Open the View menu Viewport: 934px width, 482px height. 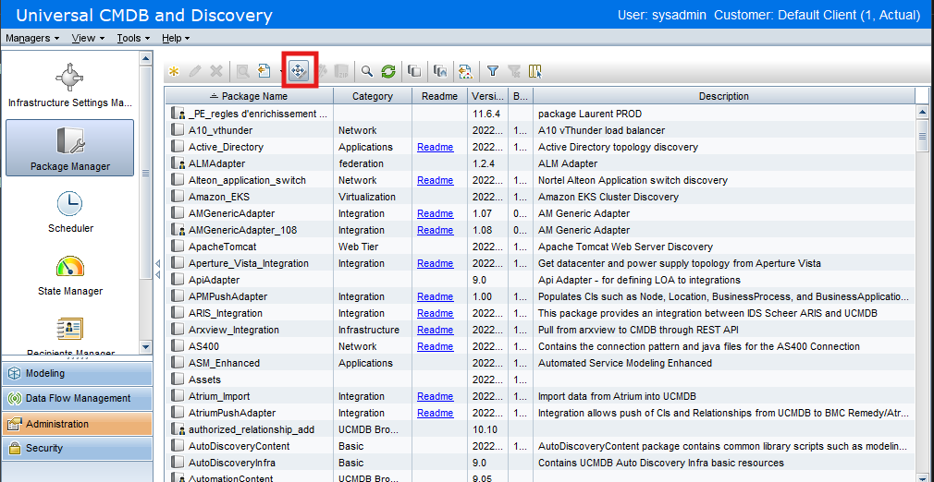88,38
